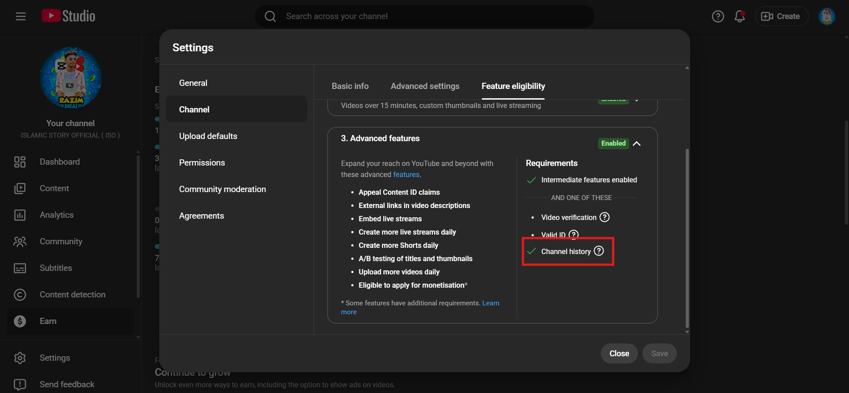
Task: Click the Learn more link
Action: [490, 303]
